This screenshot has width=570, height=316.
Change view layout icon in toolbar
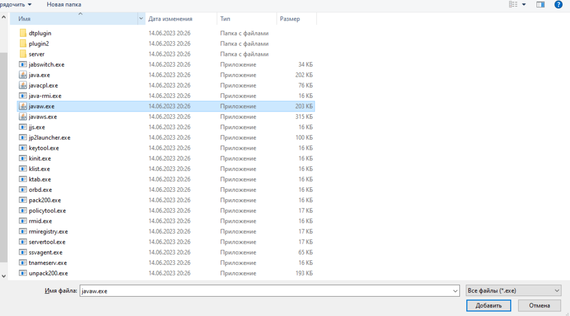(x=513, y=5)
